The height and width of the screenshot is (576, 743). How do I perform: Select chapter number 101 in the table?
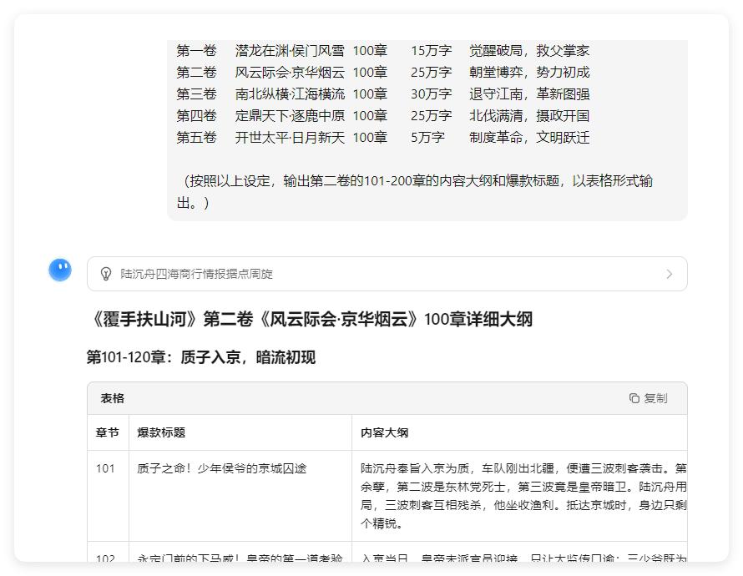click(106, 468)
